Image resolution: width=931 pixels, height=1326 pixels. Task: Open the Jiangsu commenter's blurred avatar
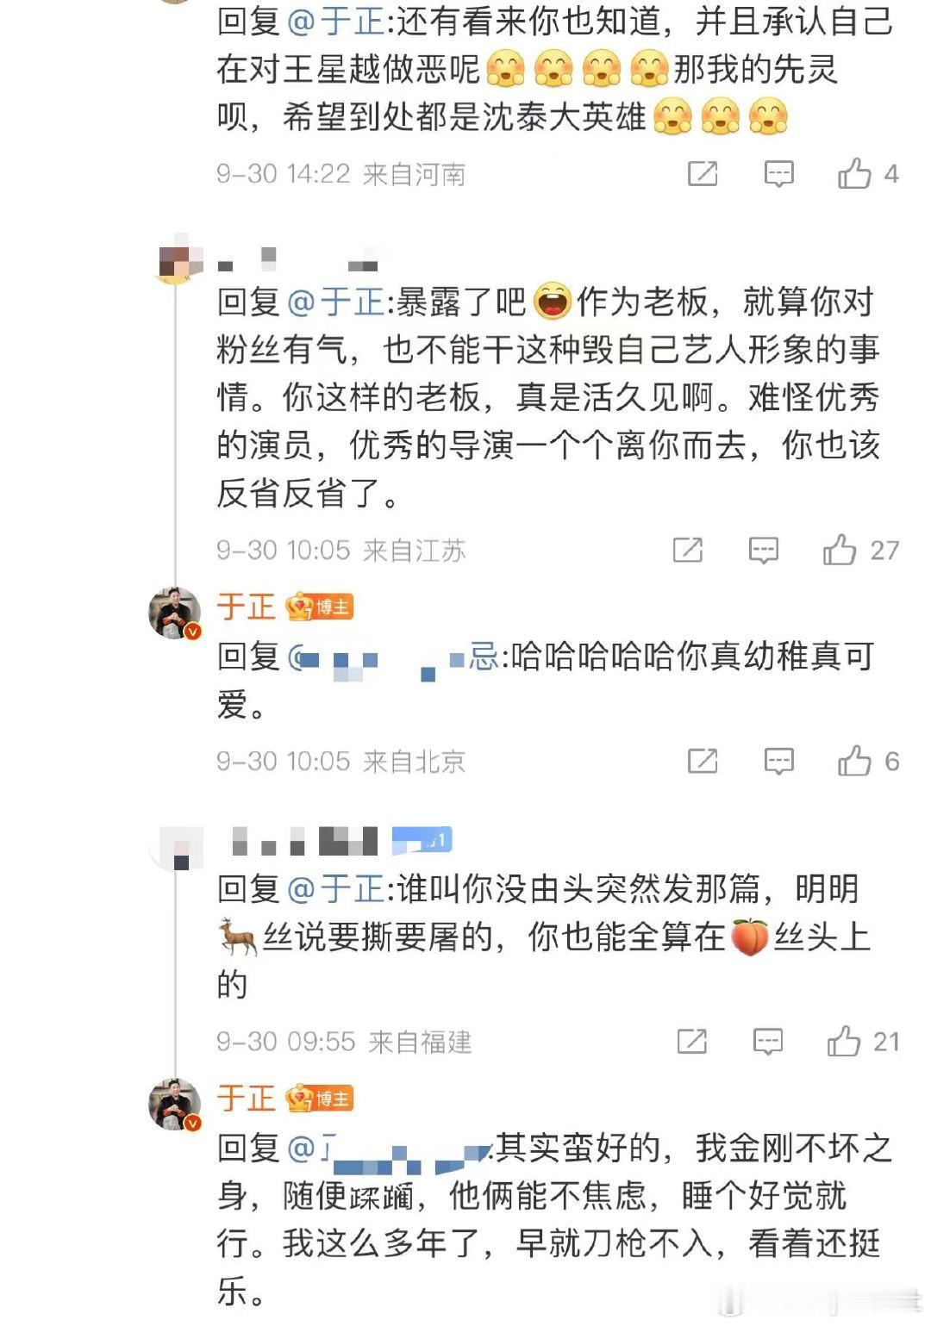tap(178, 257)
